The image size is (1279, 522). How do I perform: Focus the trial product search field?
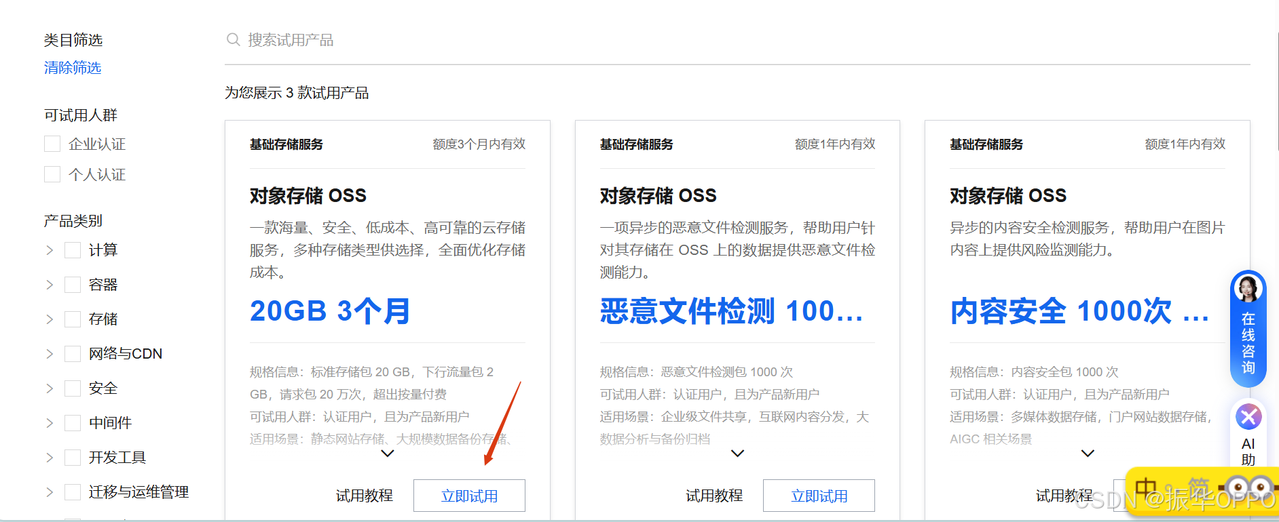tap(737, 40)
